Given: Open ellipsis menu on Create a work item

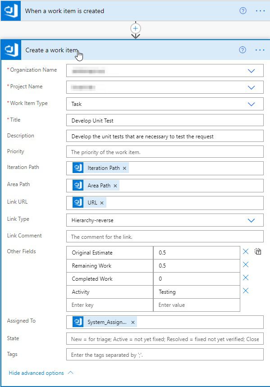Looking at the screenshot, I should (x=260, y=50).
